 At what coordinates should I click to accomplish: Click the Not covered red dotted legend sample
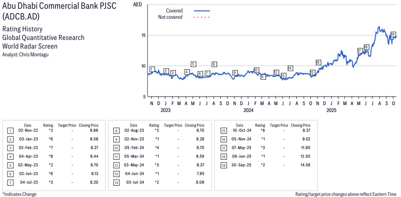click(x=202, y=17)
